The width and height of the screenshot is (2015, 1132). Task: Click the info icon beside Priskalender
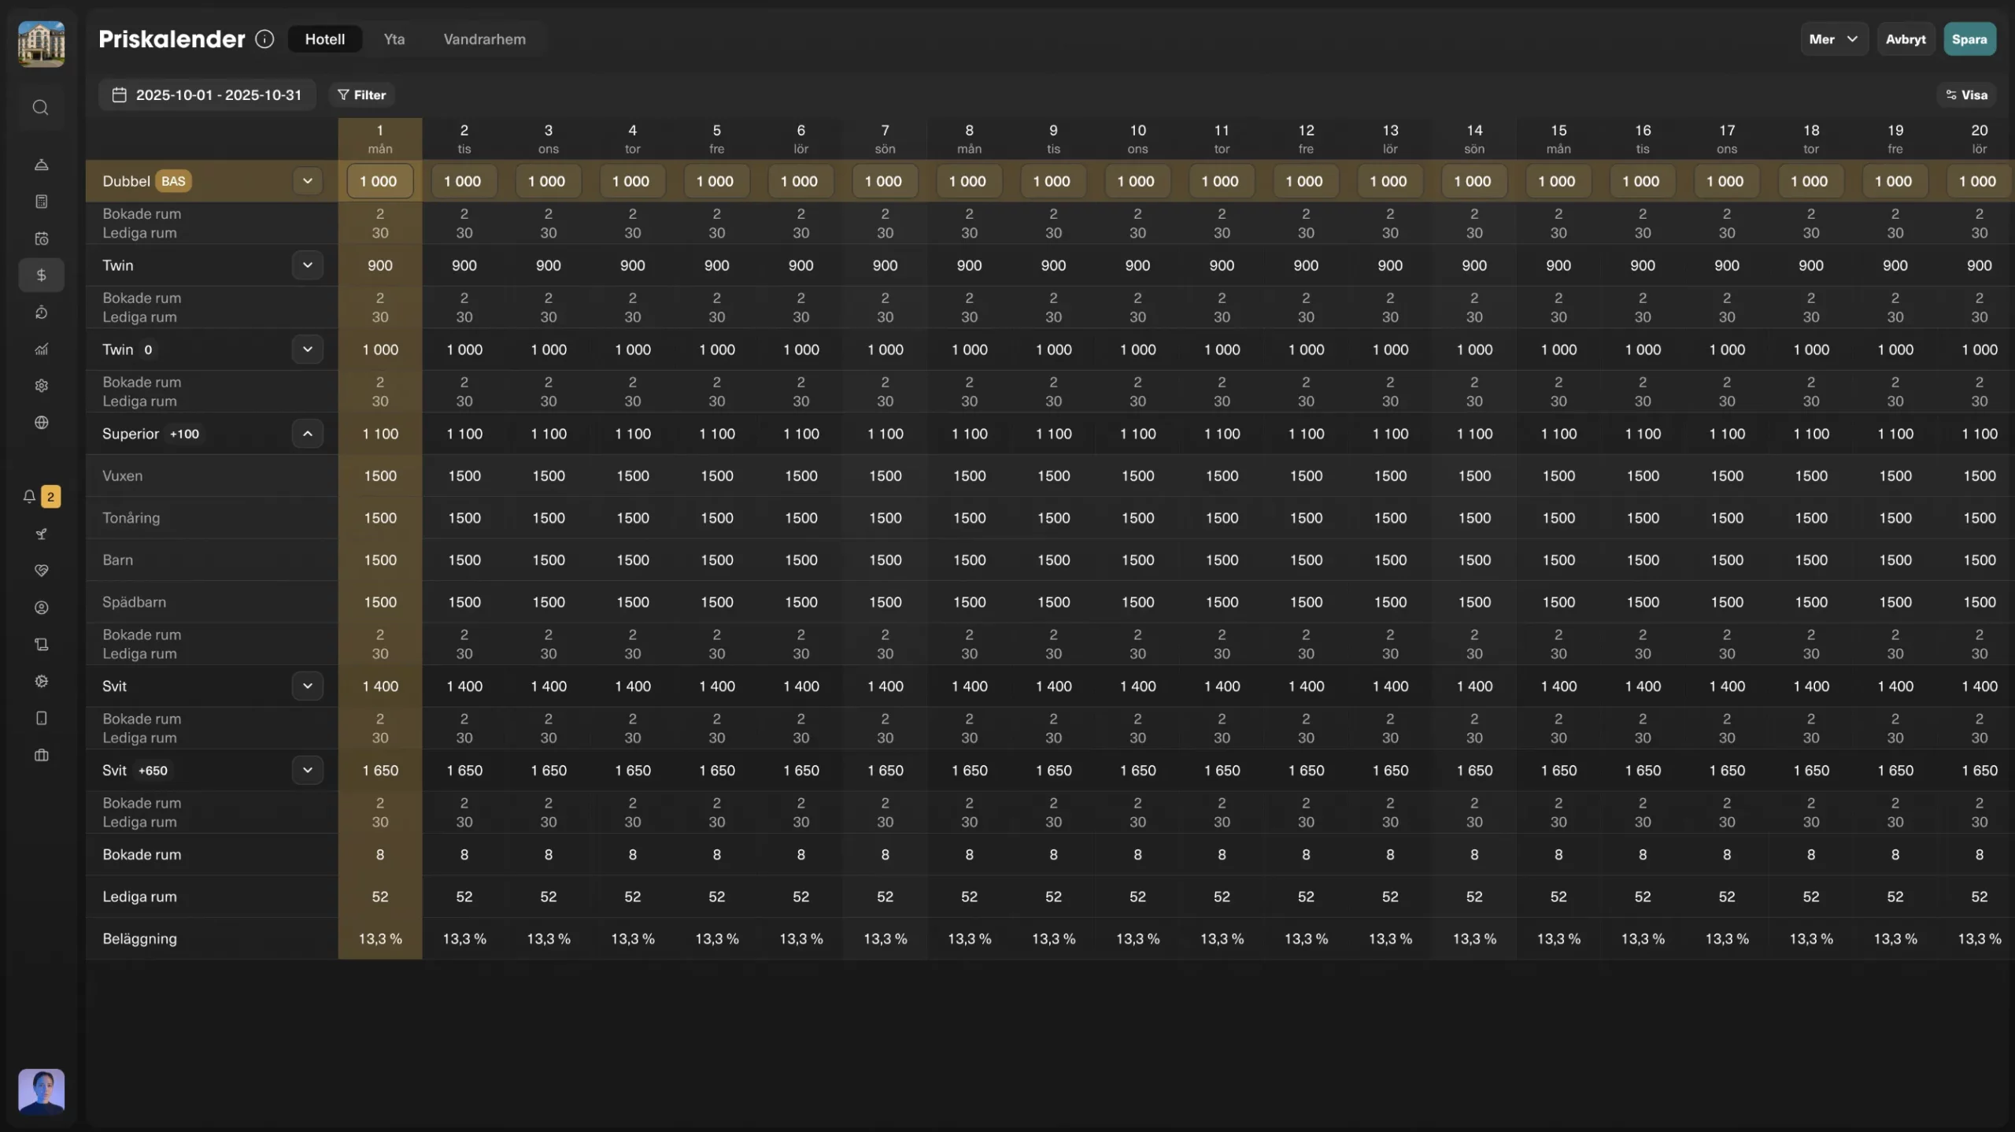coord(264,39)
